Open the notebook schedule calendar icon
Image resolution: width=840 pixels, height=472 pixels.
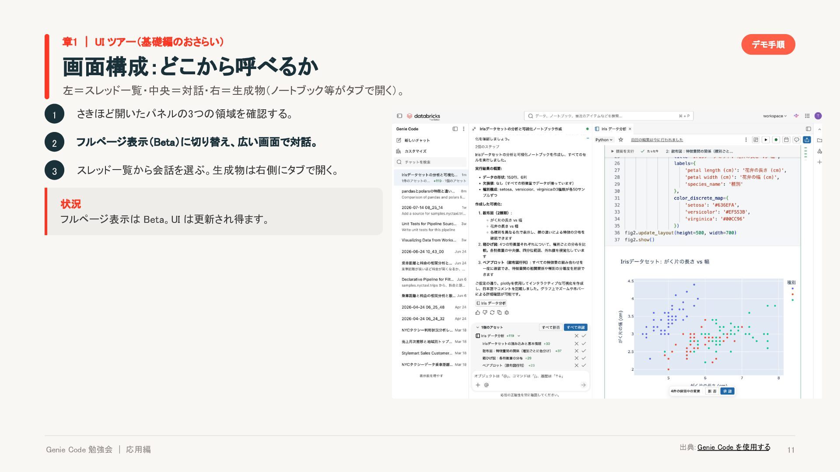pyautogui.click(x=786, y=140)
